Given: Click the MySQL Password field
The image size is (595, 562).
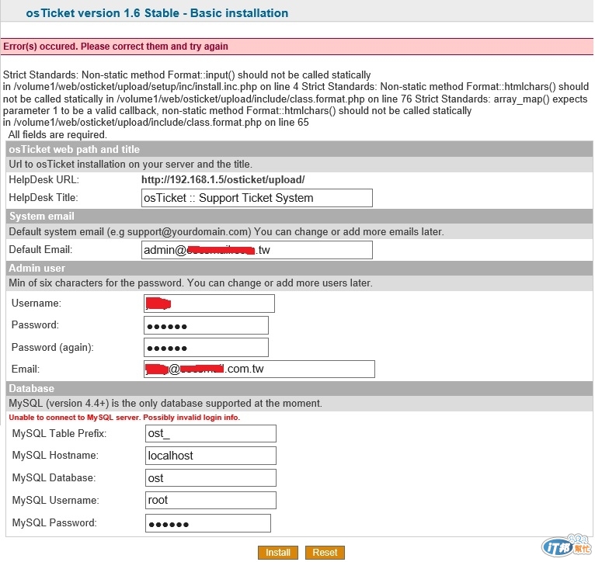Looking at the screenshot, I should [x=208, y=523].
